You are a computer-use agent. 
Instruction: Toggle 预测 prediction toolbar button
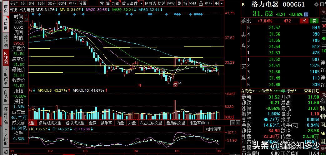193,3
